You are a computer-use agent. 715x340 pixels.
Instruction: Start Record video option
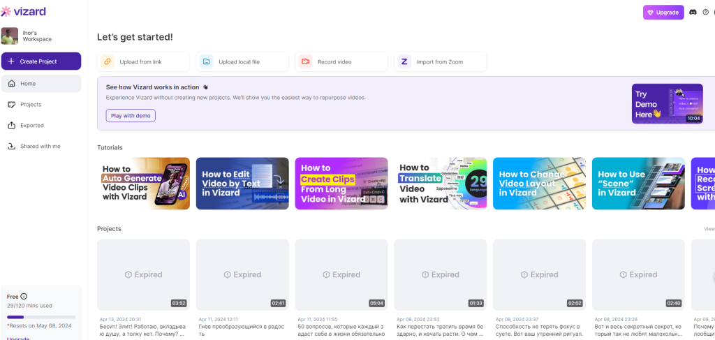[341, 61]
